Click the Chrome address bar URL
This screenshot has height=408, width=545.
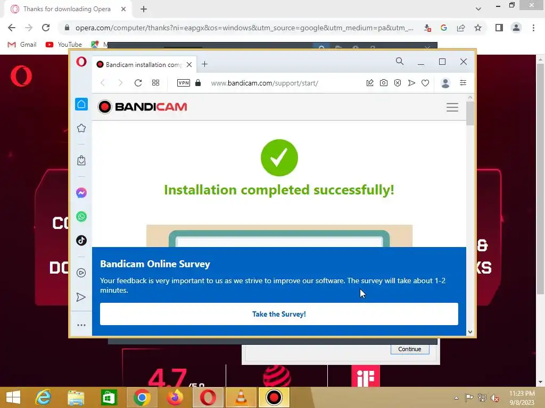[x=244, y=28]
